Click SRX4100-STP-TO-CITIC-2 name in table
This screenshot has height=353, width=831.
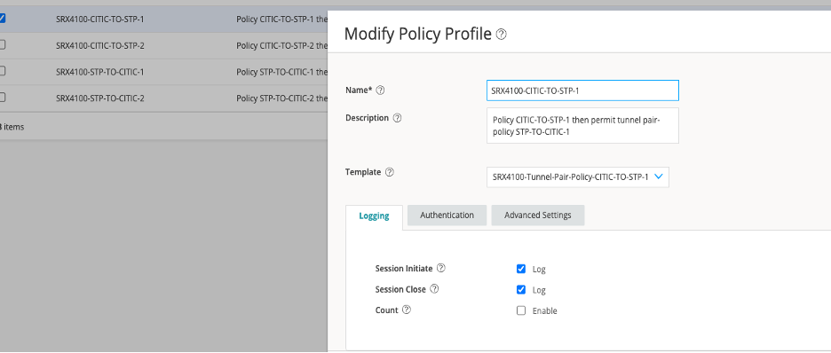[100, 98]
